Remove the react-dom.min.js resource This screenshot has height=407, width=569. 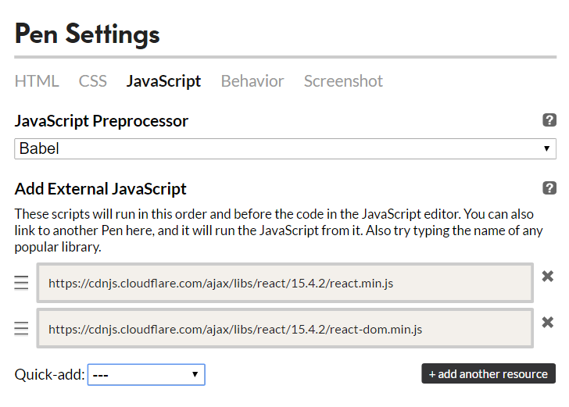548,323
